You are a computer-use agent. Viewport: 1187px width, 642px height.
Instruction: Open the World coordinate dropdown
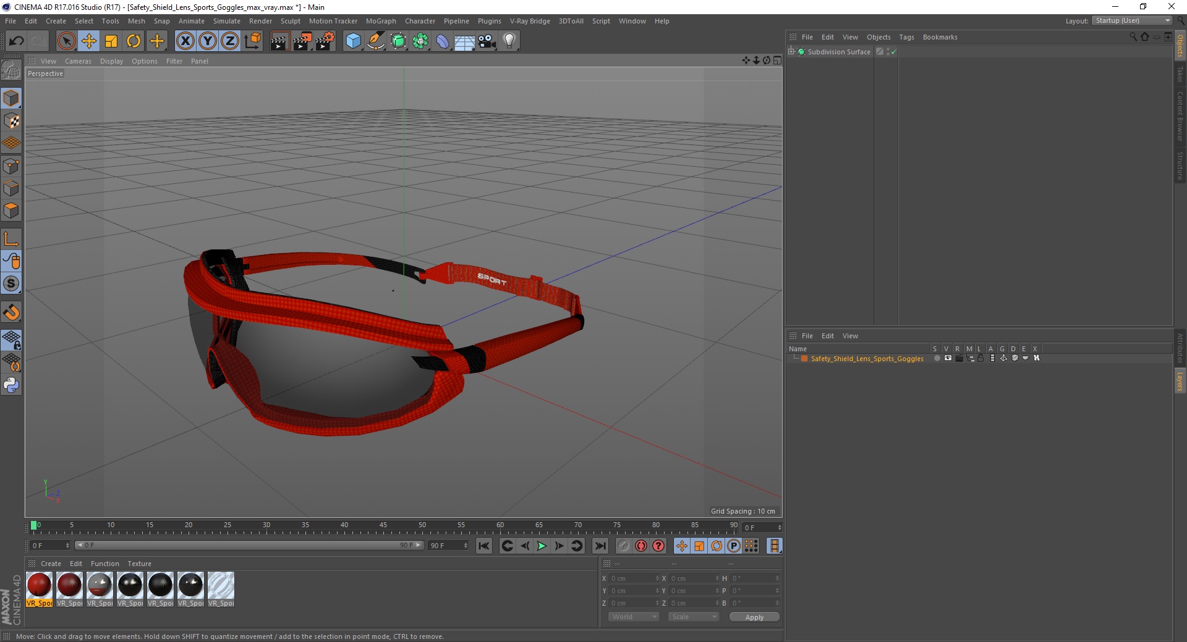[634, 617]
